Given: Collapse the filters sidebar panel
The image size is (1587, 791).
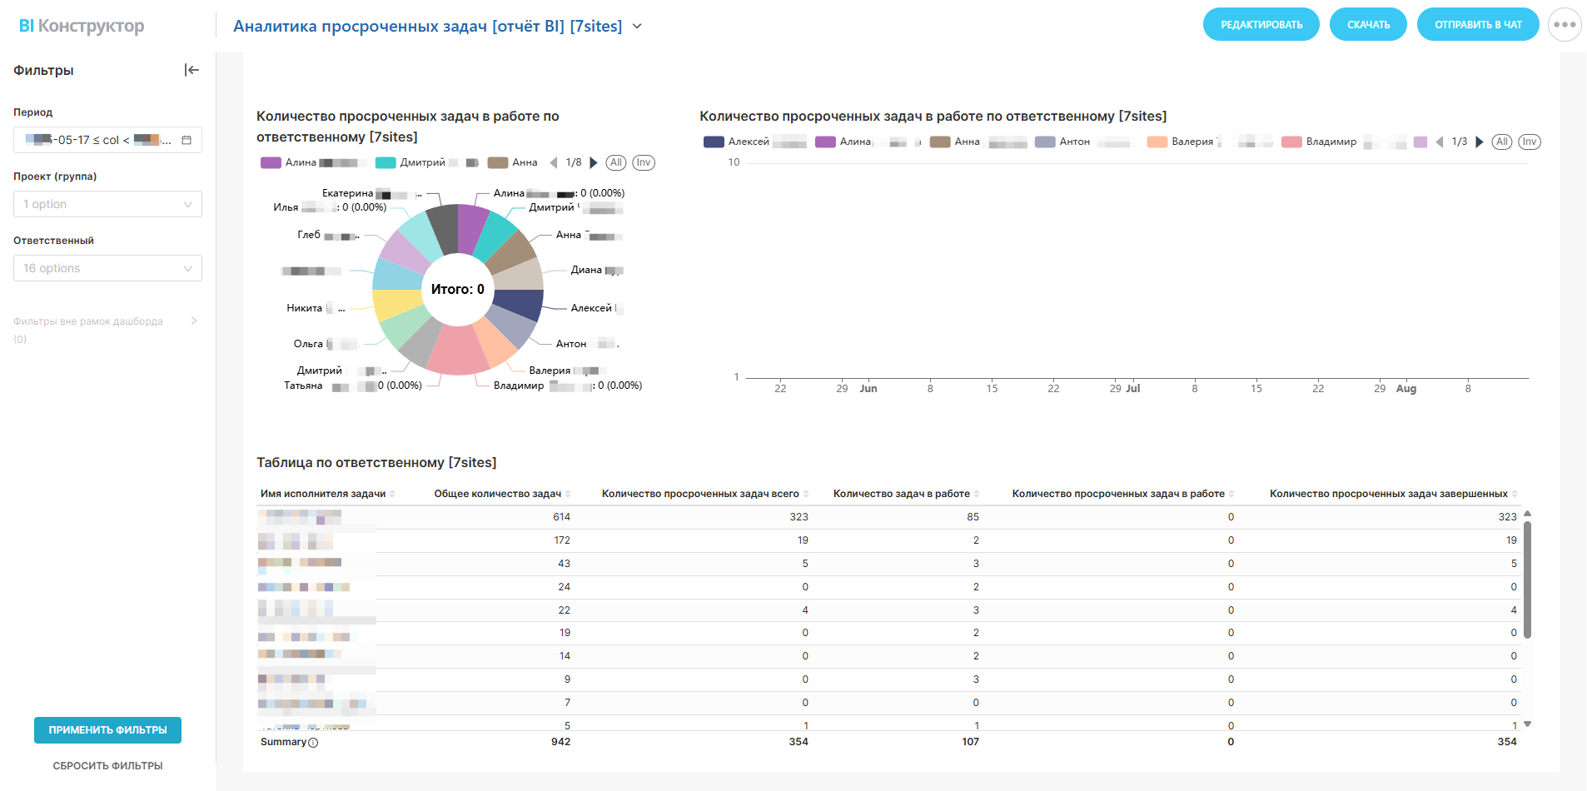Looking at the screenshot, I should 192,70.
